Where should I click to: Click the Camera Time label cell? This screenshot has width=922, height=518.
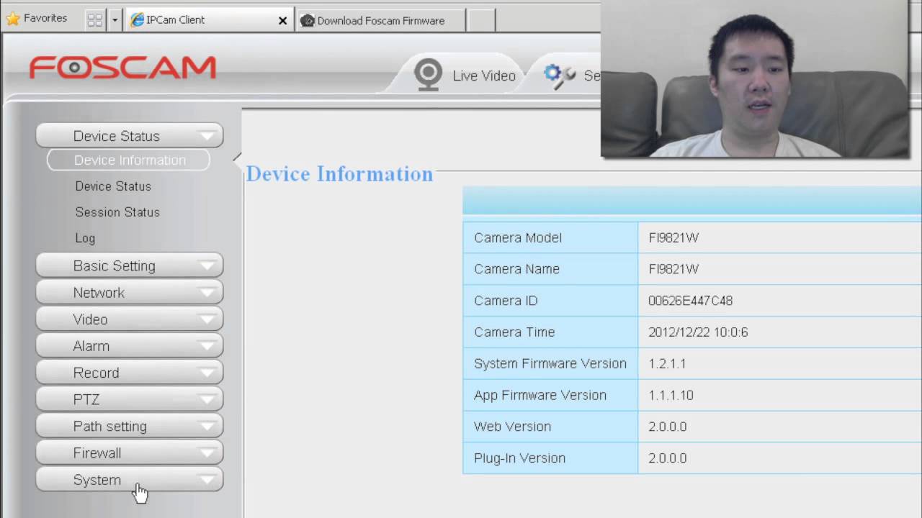pos(550,332)
